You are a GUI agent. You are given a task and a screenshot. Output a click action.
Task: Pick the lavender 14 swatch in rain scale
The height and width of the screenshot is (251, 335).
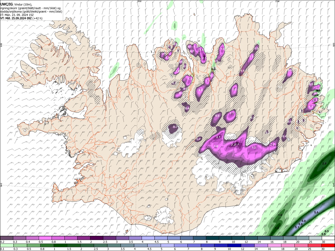click(x=261, y=246)
